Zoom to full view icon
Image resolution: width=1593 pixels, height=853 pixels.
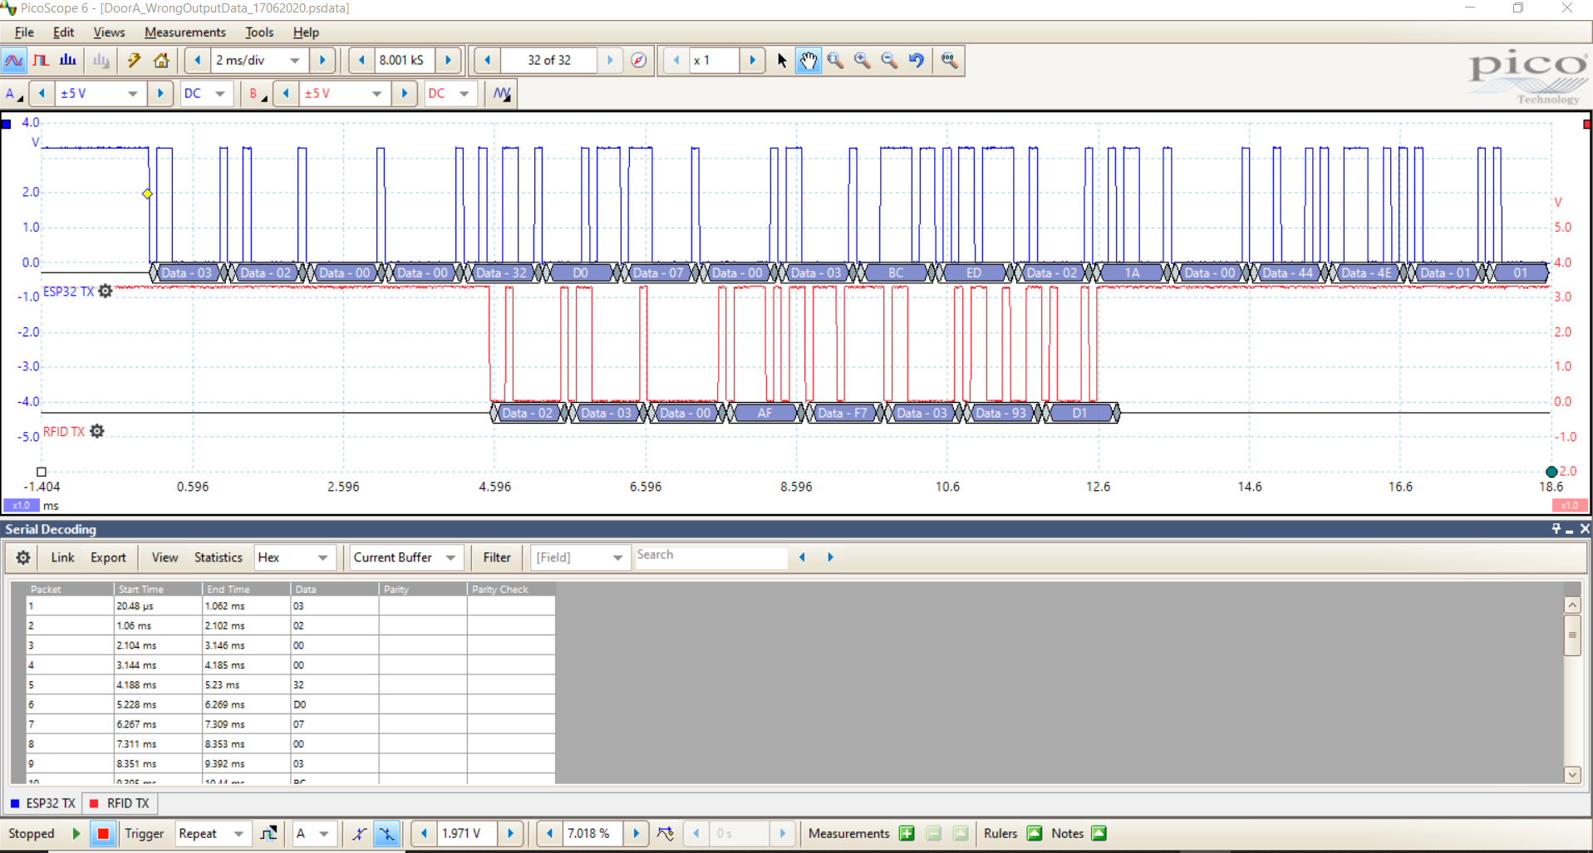(949, 61)
